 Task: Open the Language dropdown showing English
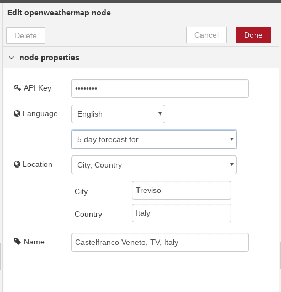118,114
